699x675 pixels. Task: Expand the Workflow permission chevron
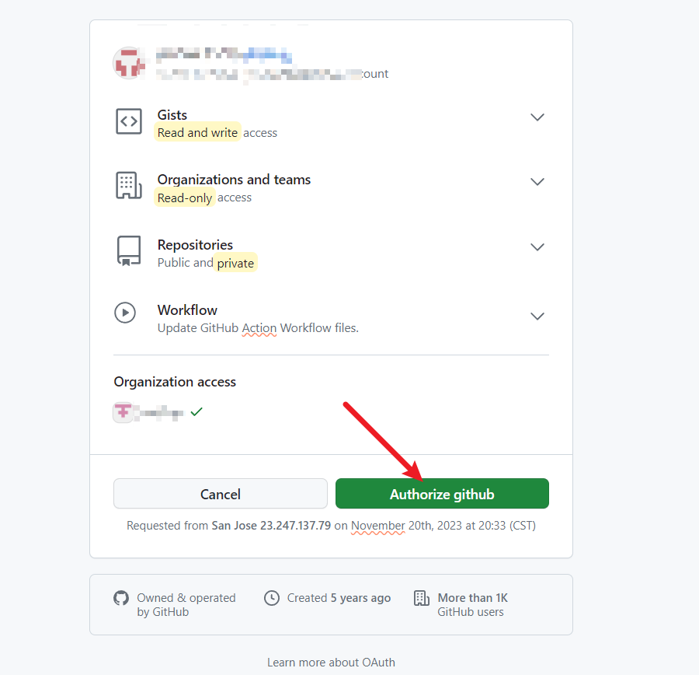click(537, 317)
